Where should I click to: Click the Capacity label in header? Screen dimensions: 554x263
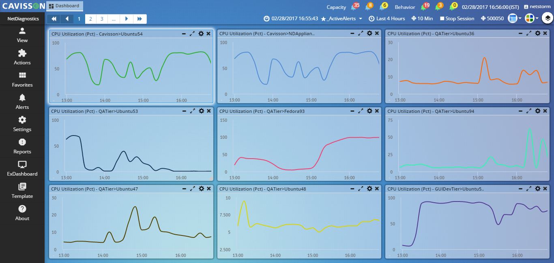click(x=337, y=7)
